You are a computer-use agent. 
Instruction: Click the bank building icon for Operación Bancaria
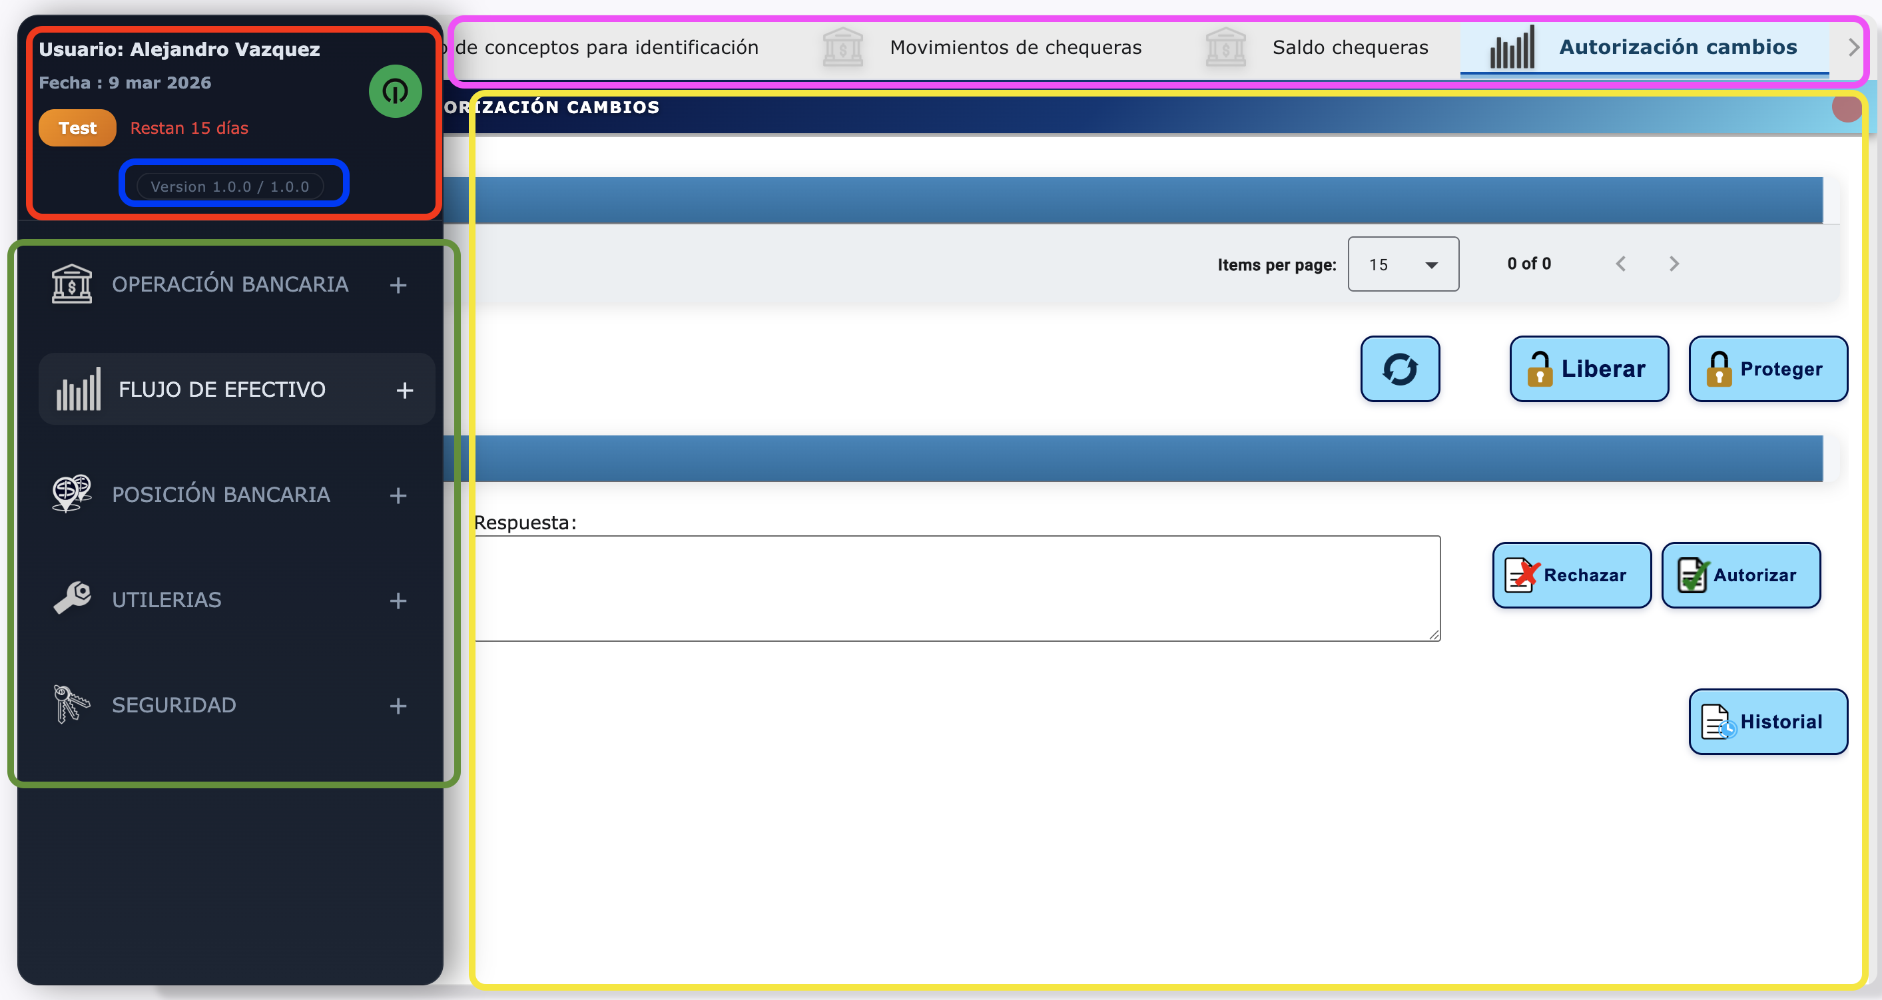pos(72,284)
